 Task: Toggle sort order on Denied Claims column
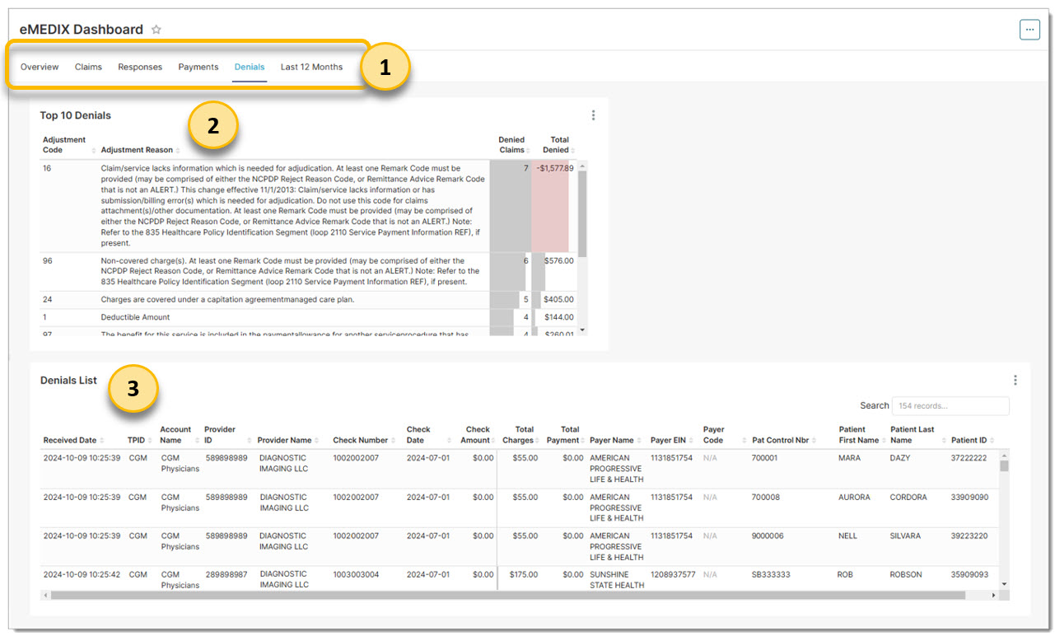pyautogui.click(x=527, y=151)
